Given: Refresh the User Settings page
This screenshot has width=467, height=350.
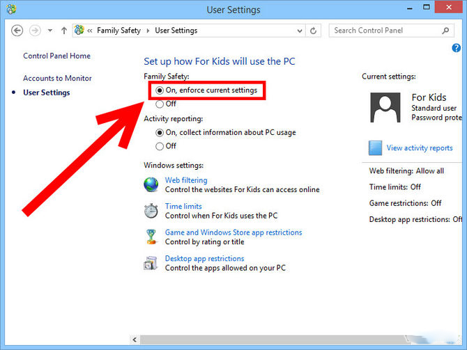Looking at the screenshot, I should [314, 31].
